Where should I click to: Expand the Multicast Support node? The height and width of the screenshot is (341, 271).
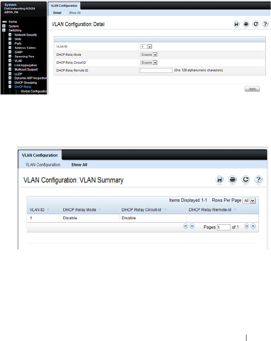point(10,69)
